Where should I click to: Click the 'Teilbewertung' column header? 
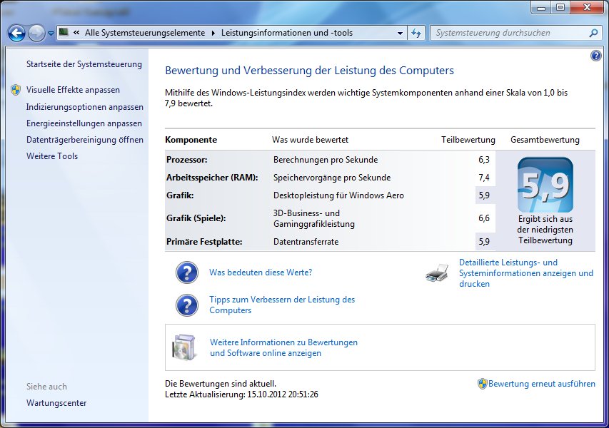[468, 140]
